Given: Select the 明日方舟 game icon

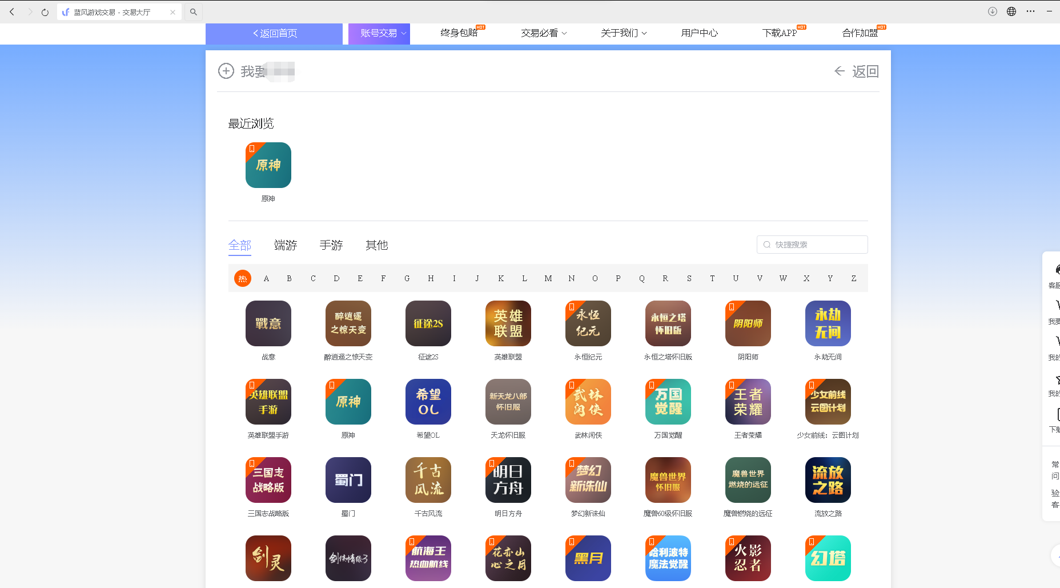Looking at the screenshot, I should 508,480.
